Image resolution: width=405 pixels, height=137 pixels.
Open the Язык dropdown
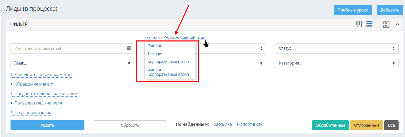(x=72, y=63)
